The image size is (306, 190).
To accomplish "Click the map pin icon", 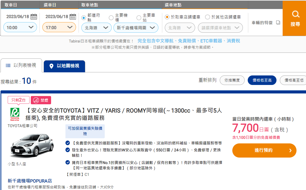I will 51,66.
